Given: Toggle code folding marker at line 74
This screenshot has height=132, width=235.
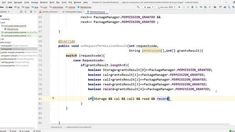Looking at the screenshot, I should click(x=50, y=65).
